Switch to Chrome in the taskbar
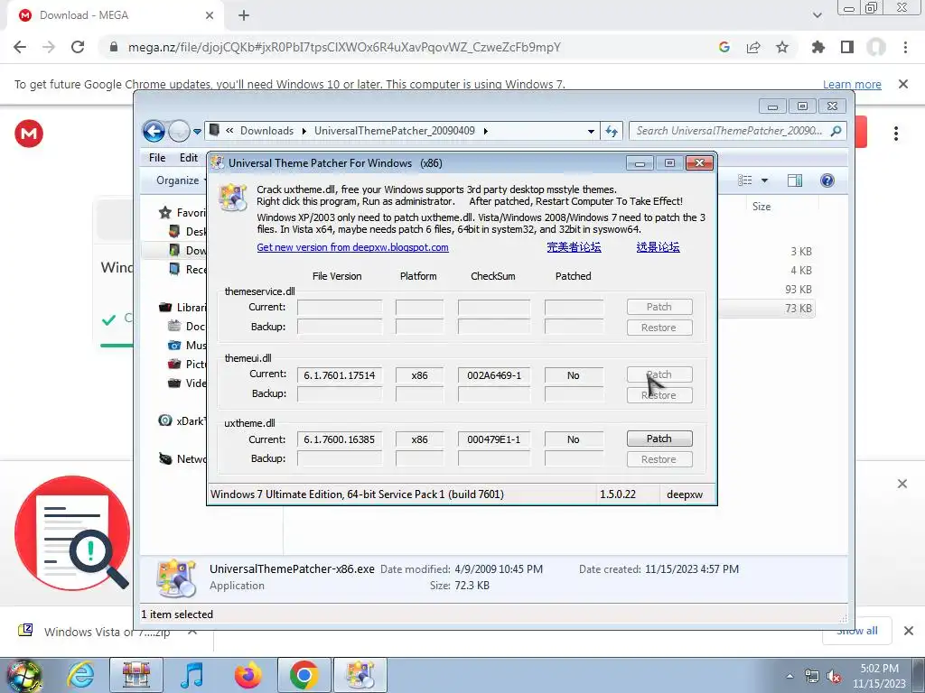Screen dimensions: 925x693 pos(304,675)
